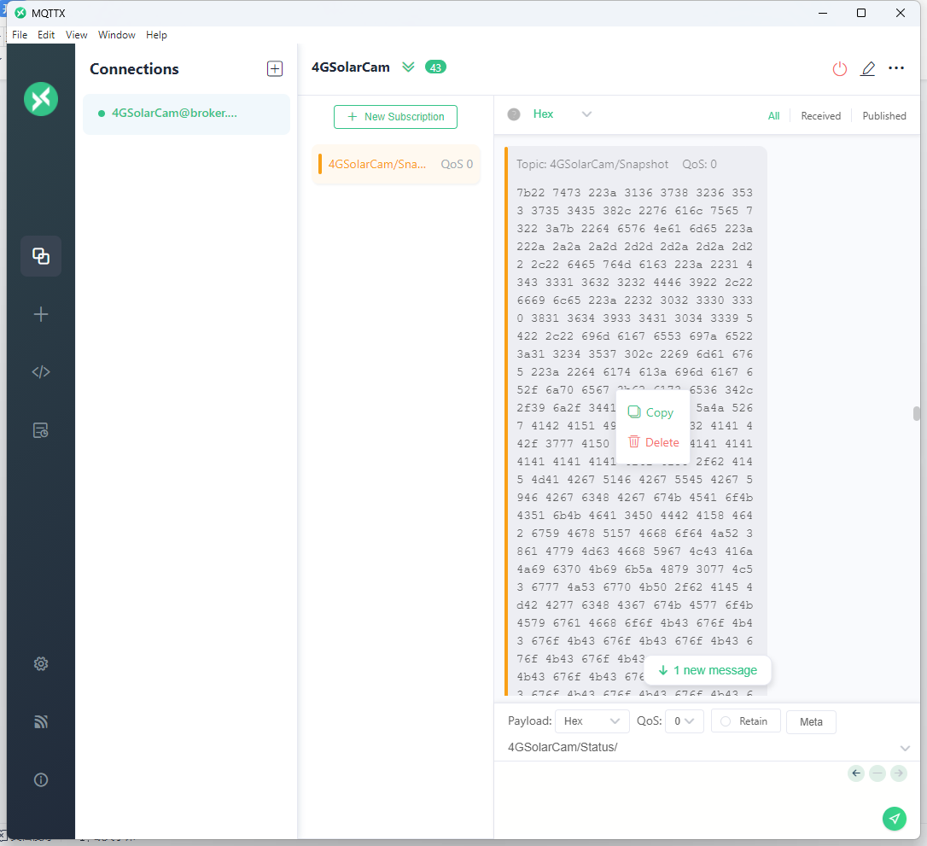Open the About info icon in the sidebar

(x=41, y=779)
